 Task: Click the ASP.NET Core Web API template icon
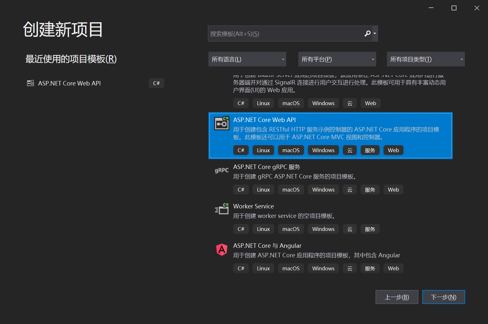coord(222,123)
